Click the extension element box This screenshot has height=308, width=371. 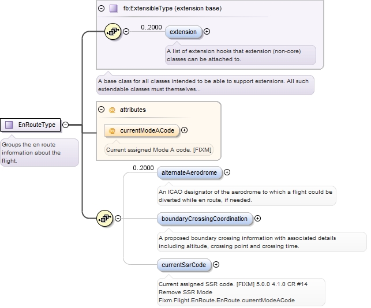pyautogui.click(x=183, y=32)
